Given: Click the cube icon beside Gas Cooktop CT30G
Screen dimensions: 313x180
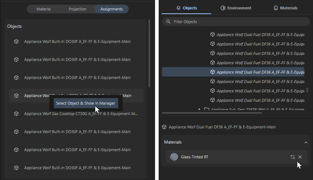Looking at the screenshot, I should coord(16,114).
